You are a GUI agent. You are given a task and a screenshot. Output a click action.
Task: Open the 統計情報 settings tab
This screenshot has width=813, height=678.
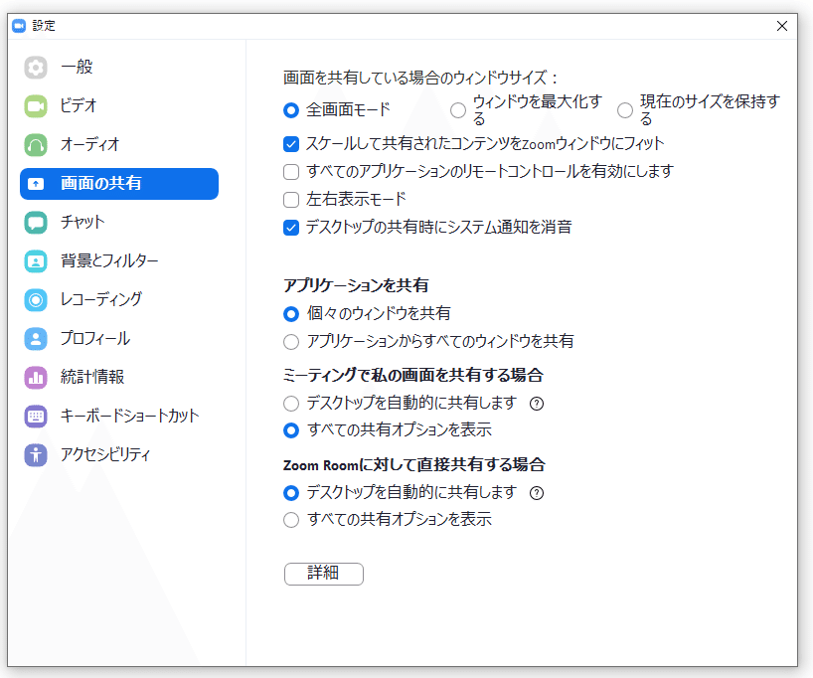pyautogui.click(x=119, y=377)
